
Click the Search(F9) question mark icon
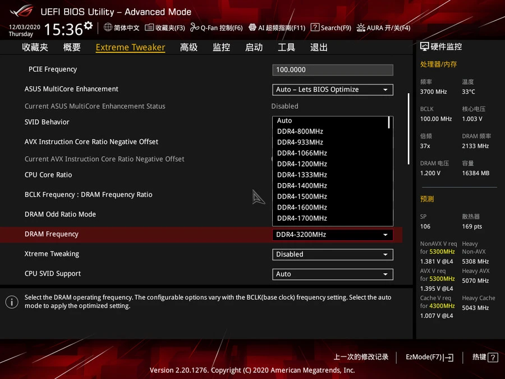tap(315, 28)
